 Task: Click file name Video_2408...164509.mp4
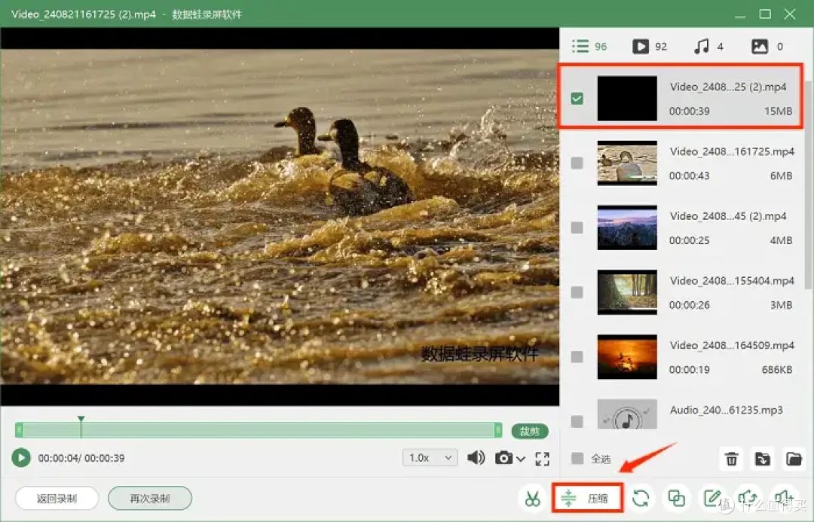click(732, 346)
